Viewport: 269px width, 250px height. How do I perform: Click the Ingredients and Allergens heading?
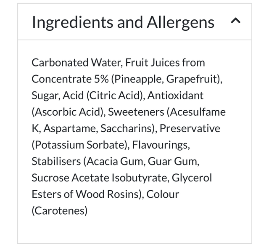click(x=123, y=22)
